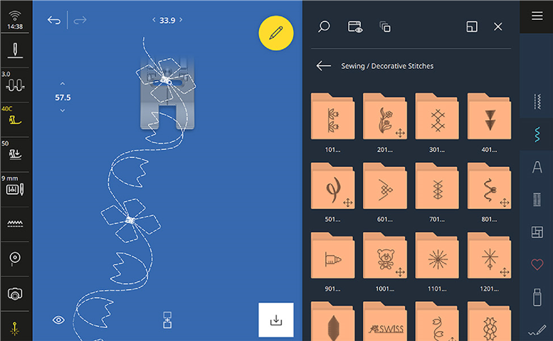
Task: Select practical stitches tab in right sidebar
Action: 537,102
